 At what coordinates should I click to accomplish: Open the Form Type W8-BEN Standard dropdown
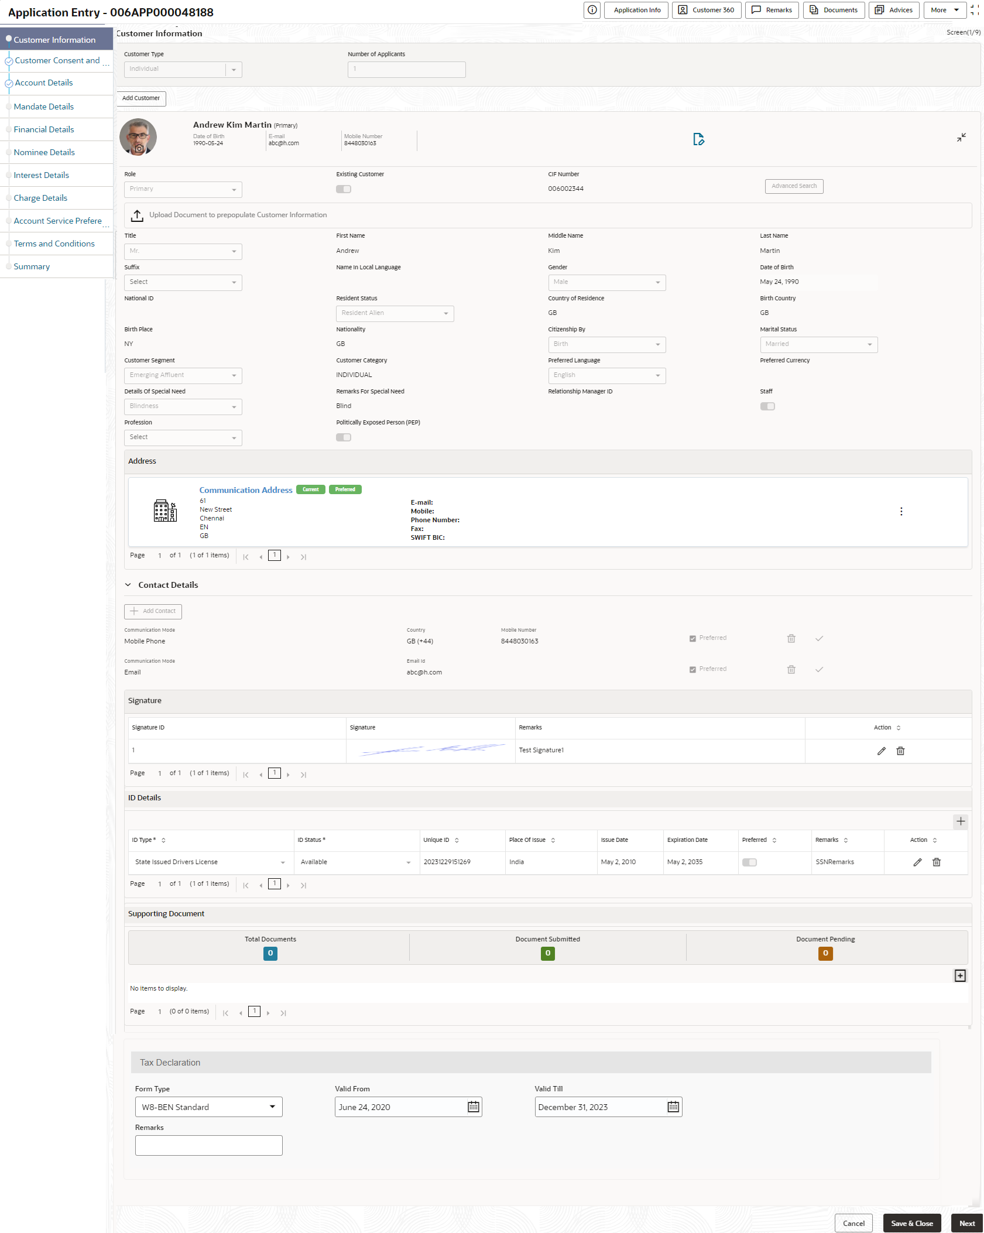[x=209, y=1107]
